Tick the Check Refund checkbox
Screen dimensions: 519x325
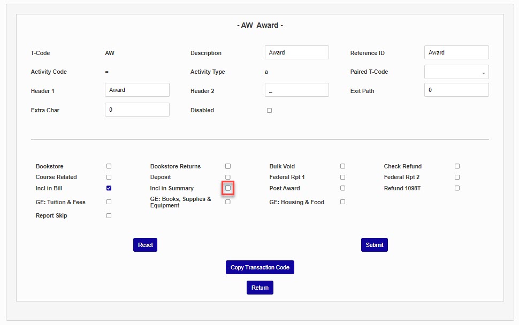click(x=457, y=166)
